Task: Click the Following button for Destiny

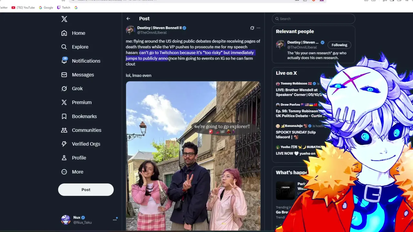Action: click(339, 45)
